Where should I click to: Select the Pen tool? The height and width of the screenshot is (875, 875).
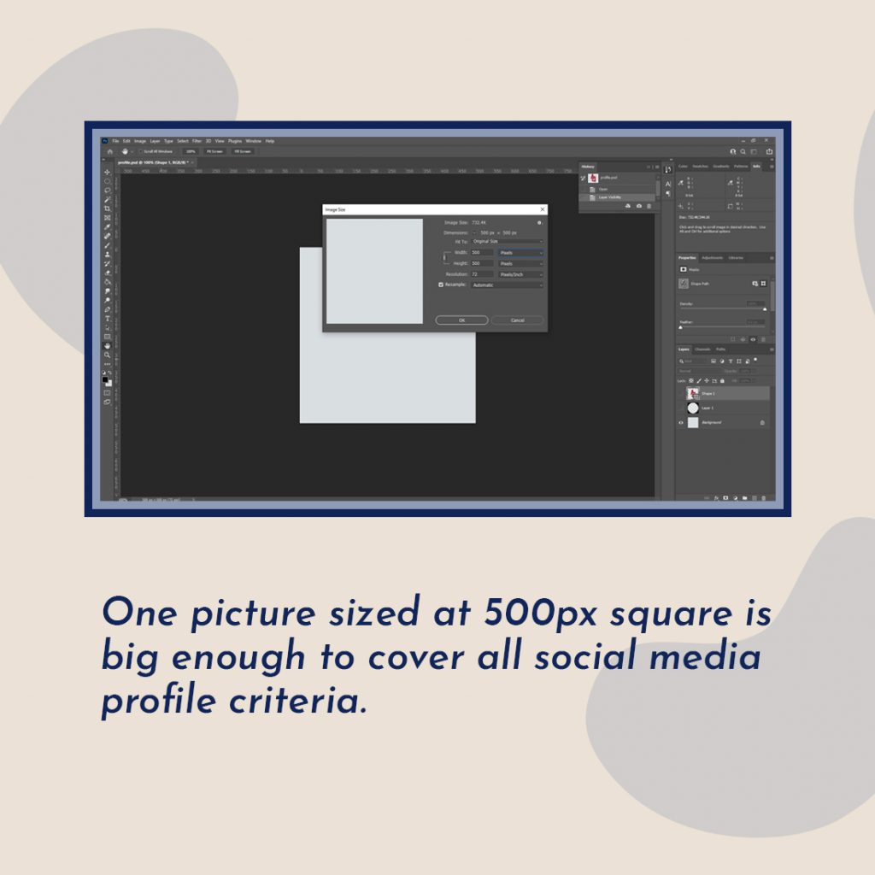(x=107, y=309)
